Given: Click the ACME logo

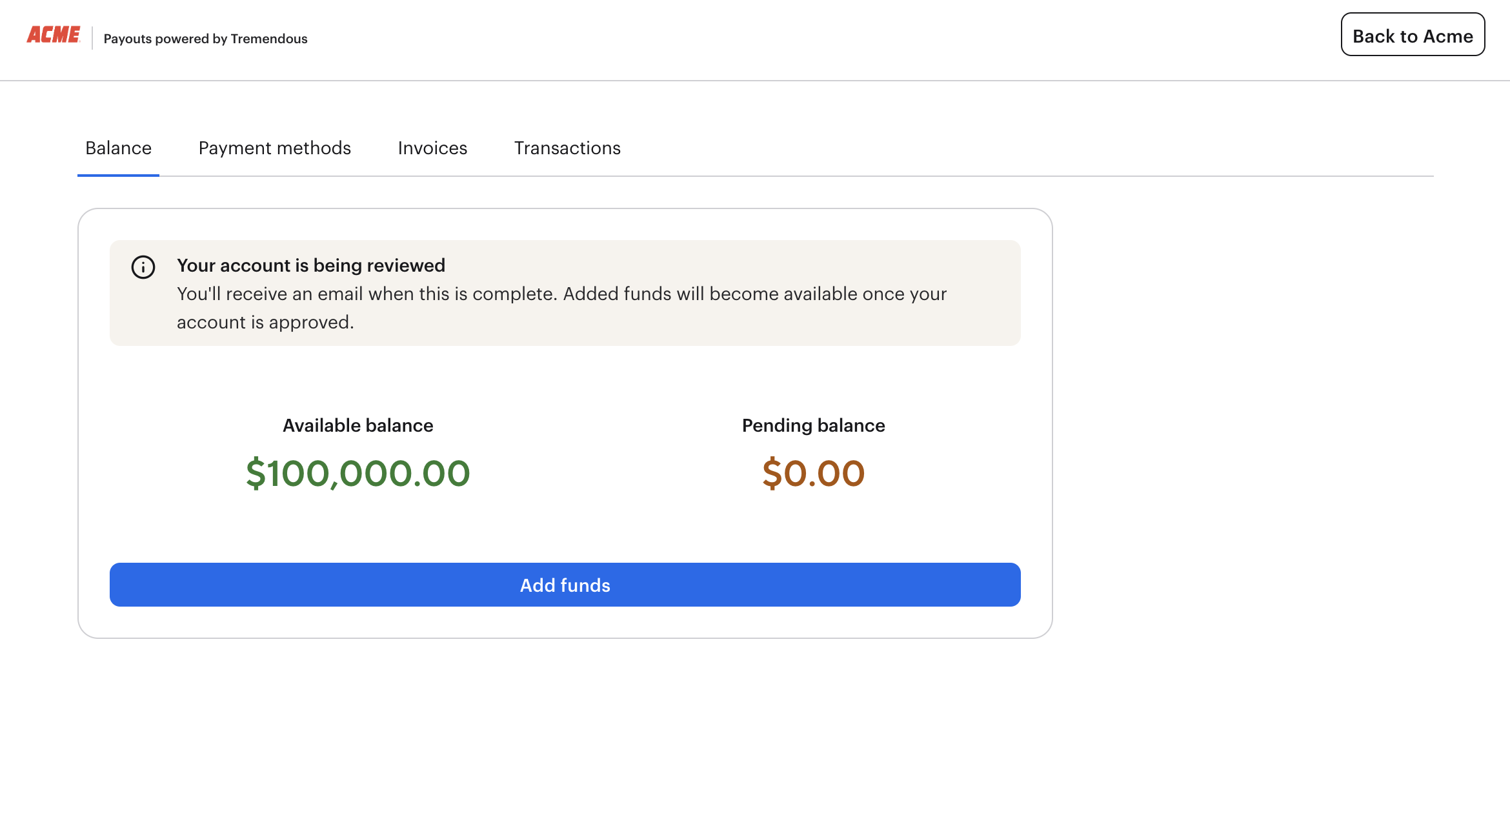Looking at the screenshot, I should click(x=54, y=35).
